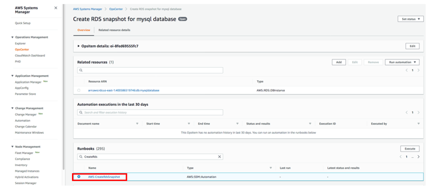The image size is (432, 186).
Task: Collapse the Change Management section
Action: click(12, 108)
